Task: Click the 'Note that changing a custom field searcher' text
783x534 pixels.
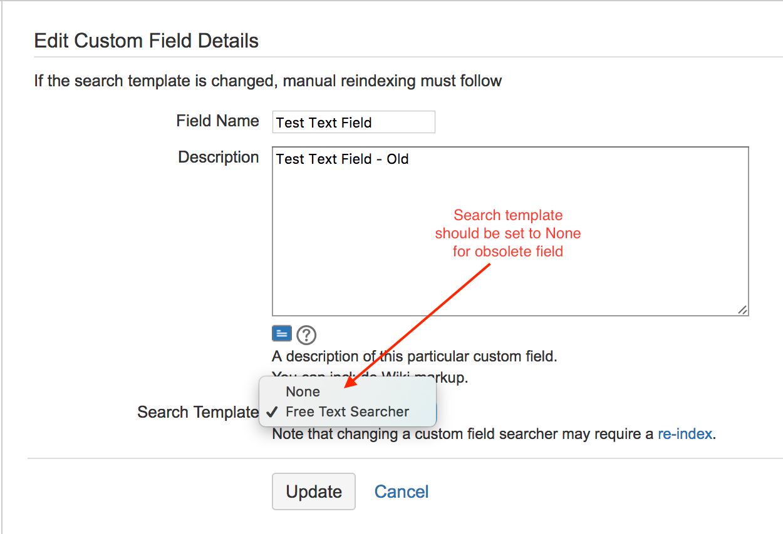Action: click(x=463, y=434)
